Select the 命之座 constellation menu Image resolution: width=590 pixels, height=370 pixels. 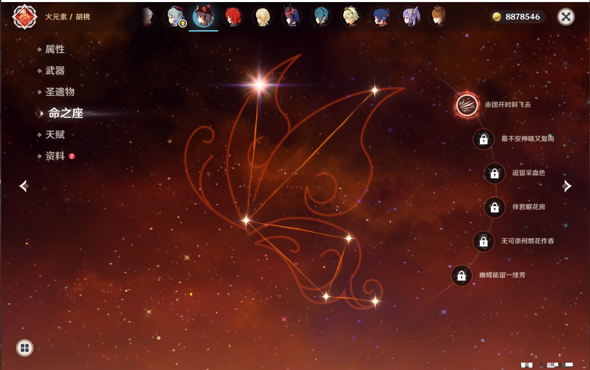(x=65, y=113)
